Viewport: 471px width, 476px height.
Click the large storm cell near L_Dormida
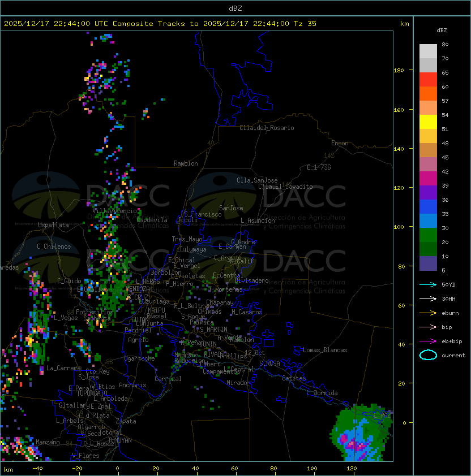tap(361, 432)
